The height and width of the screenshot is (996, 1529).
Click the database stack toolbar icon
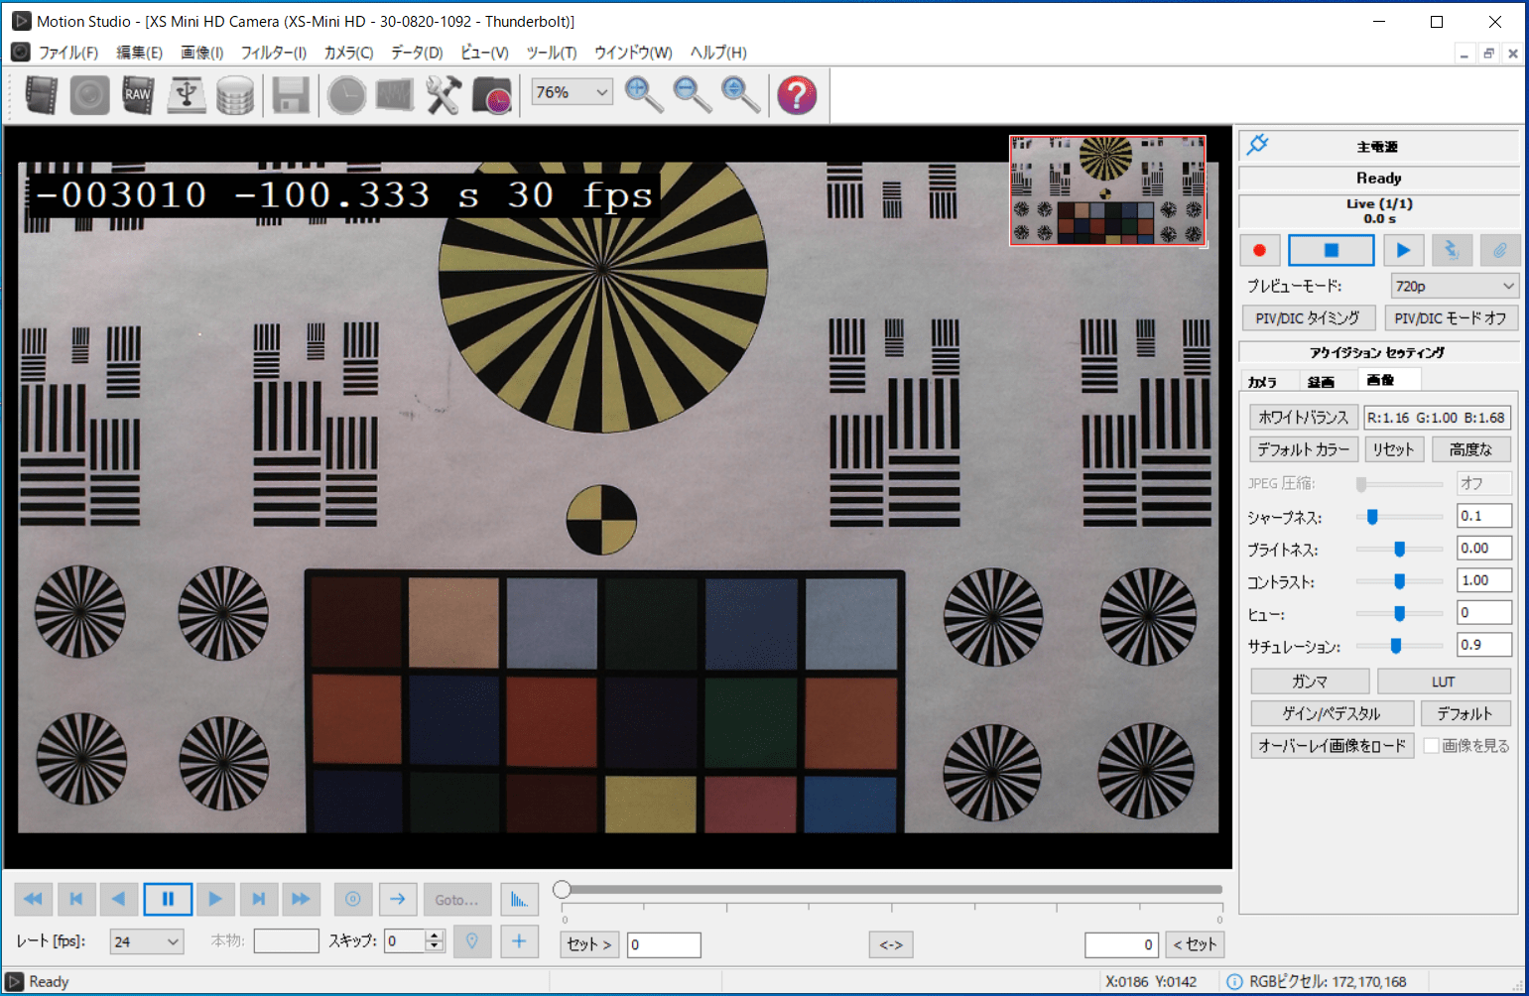235,95
